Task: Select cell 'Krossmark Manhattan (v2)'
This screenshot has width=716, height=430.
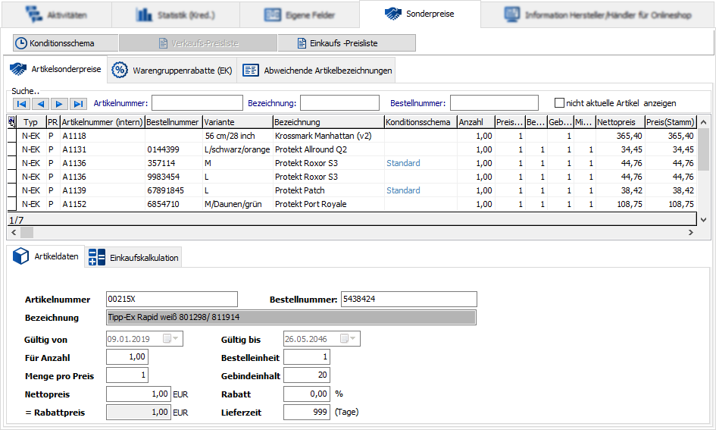Action: [329, 136]
